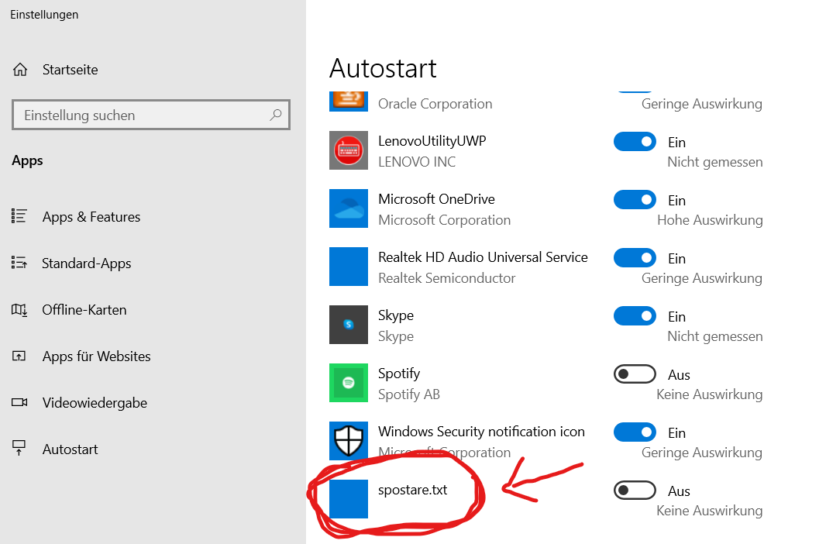Click the Apps für Websites icon

(19, 356)
